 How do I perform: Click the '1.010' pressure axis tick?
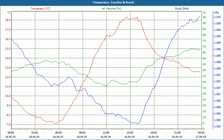pyautogui.click(x=217, y=17)
